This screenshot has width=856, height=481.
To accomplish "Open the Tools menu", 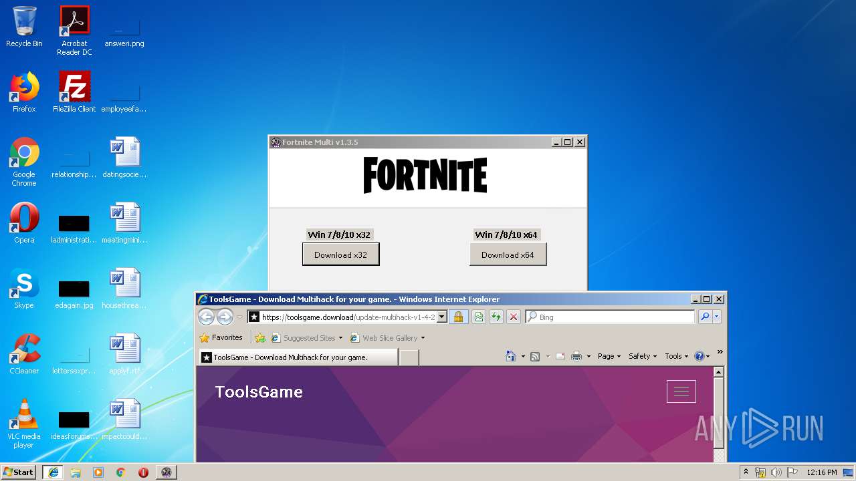I will [676, 356].
